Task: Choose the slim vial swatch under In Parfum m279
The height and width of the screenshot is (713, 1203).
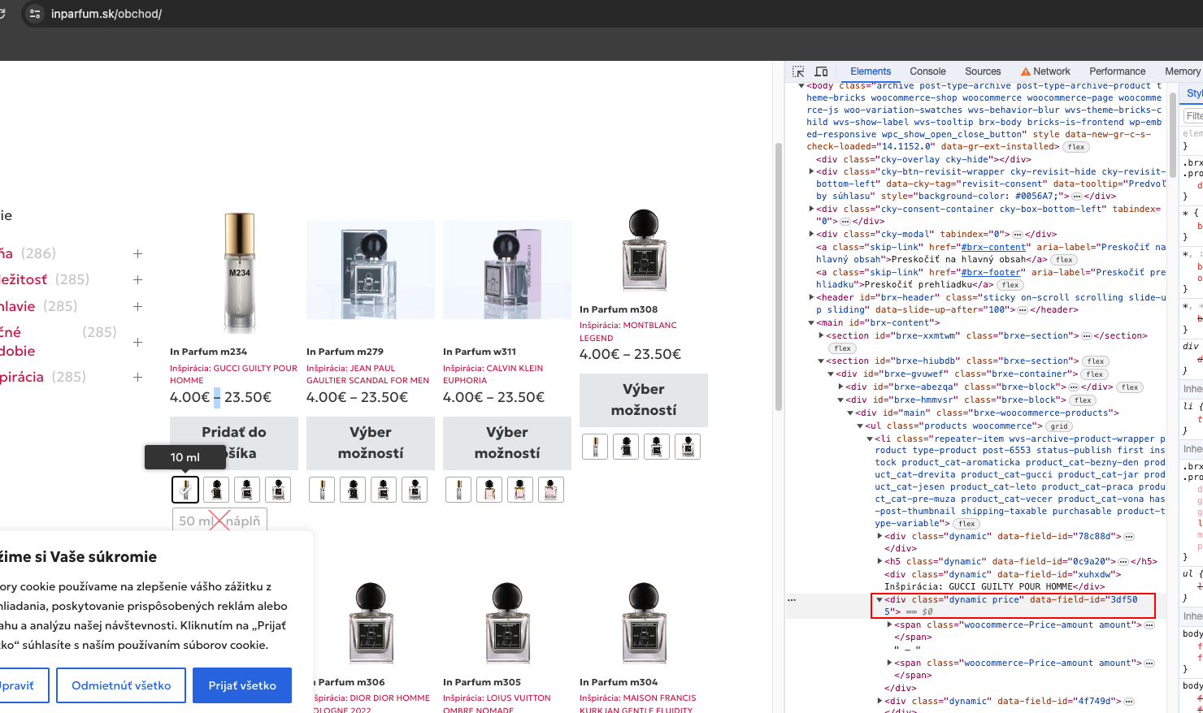Action: pos(322,490)
